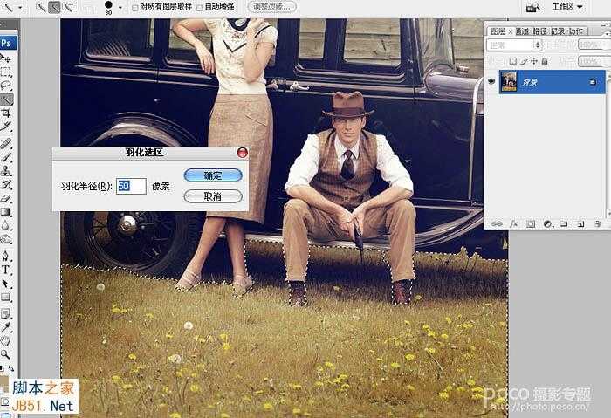Select the History Brush tool
This screenshot has width=611, height=418.
(x=6, y=184)
